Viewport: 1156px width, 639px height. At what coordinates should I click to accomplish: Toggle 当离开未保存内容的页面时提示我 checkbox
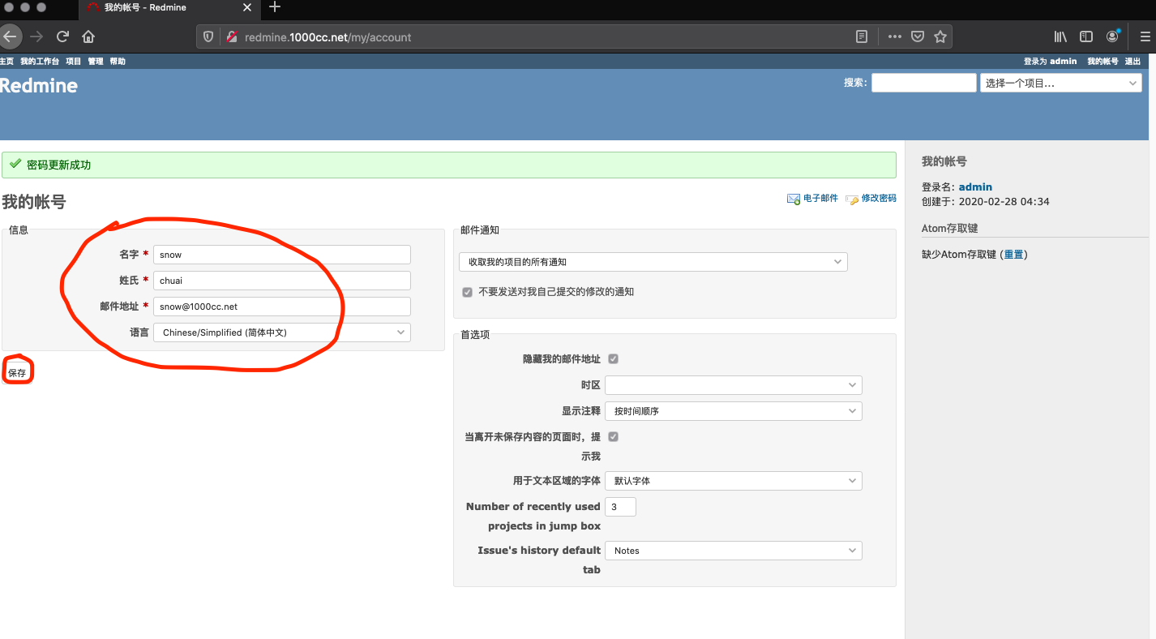[613, 436]
